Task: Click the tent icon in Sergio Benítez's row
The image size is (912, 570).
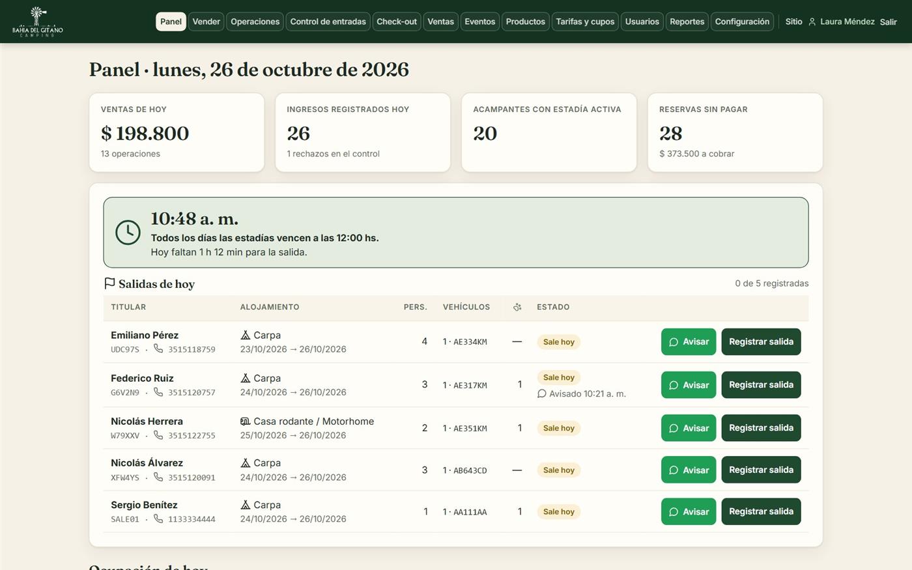Action: [246, 505]
